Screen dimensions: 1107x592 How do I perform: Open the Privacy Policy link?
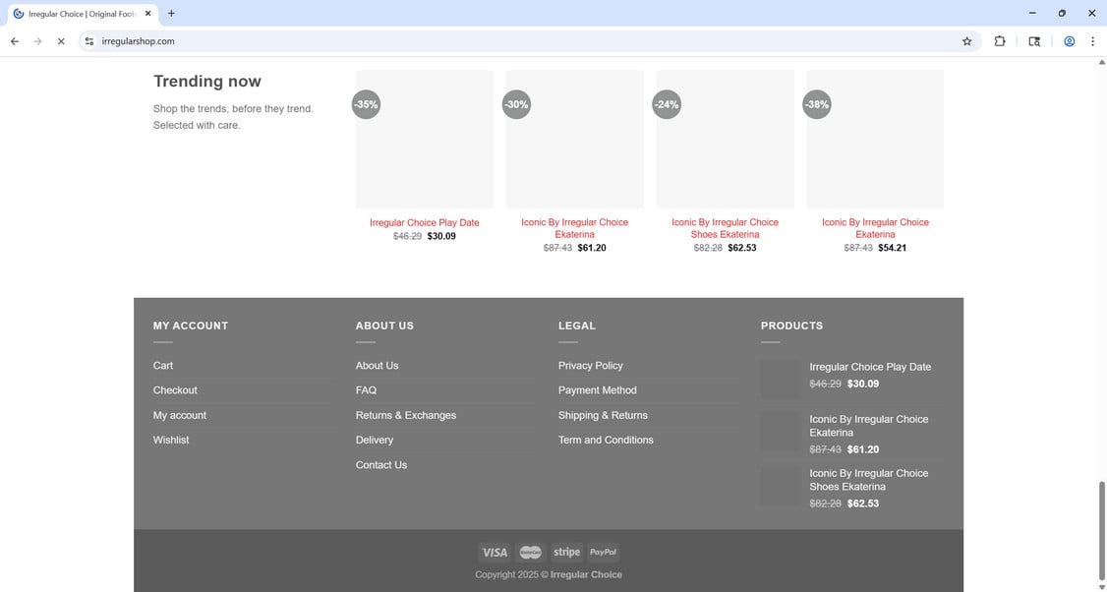click(x=590, y=366)
